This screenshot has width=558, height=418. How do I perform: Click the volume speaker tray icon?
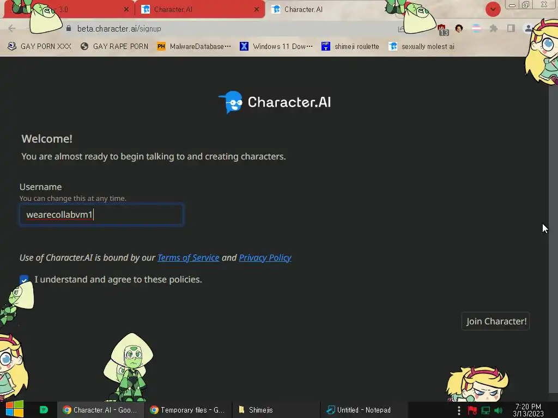(x=499, y=410)
